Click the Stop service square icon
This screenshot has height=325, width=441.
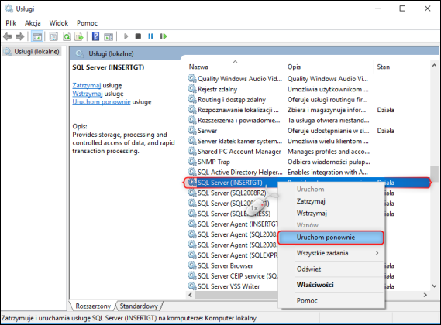[138, 36]
